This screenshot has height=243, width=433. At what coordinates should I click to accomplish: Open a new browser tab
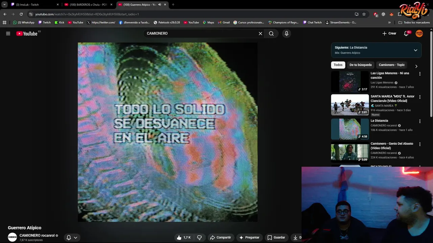tap(173, 5)
